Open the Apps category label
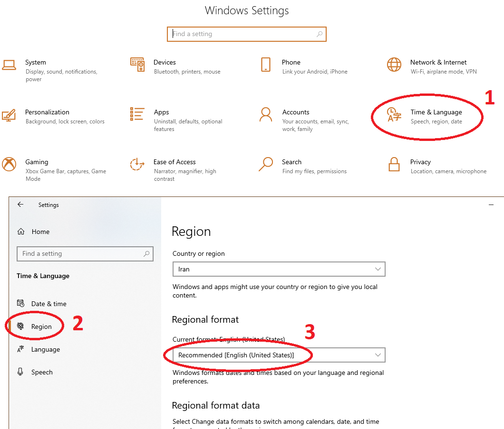This screenshot has width=504, height=429. pos(161,112)
